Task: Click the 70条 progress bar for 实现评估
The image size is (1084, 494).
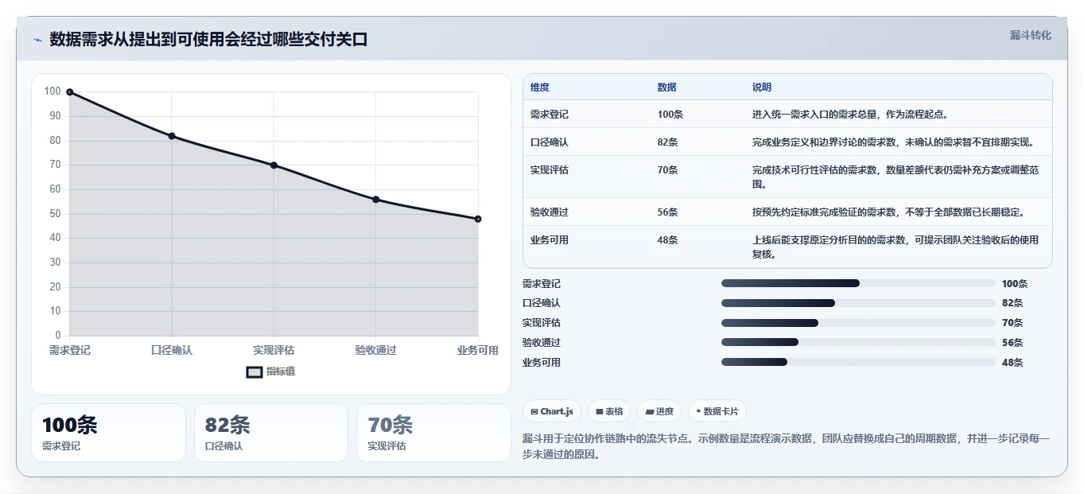Action: [x=858, y=323]
